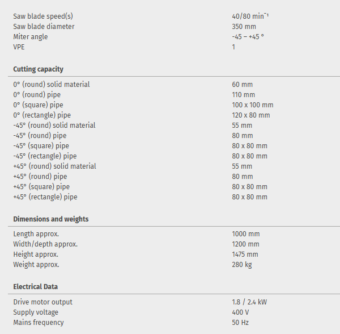Select the 1475 mm height value
The height and width of the screenshot is (334, 340).
click(x=245, y=254)
